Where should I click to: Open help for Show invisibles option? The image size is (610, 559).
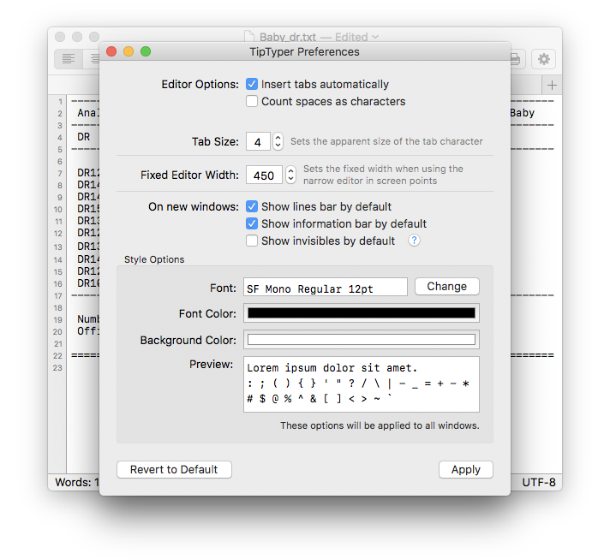coord(414,241)
